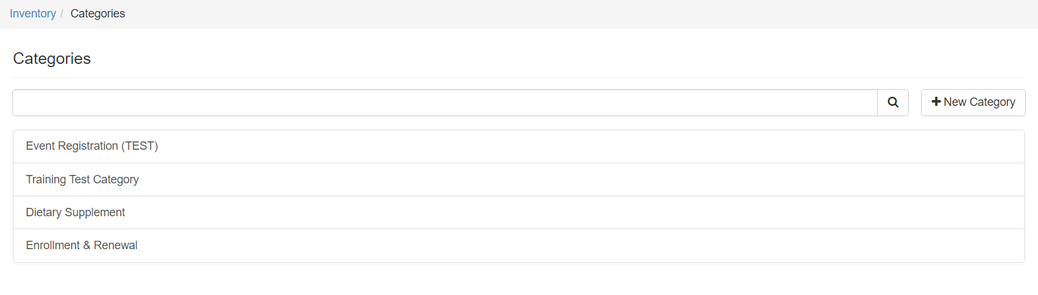The height and width of the screenshot is (295, 1038).
Task: Click the last row in the categories list
Action: 518,245
